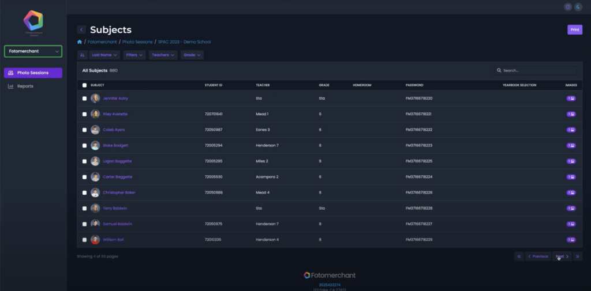Open Jennifer Autry subject link
591x291 pixels.
[x=115, y=99]
